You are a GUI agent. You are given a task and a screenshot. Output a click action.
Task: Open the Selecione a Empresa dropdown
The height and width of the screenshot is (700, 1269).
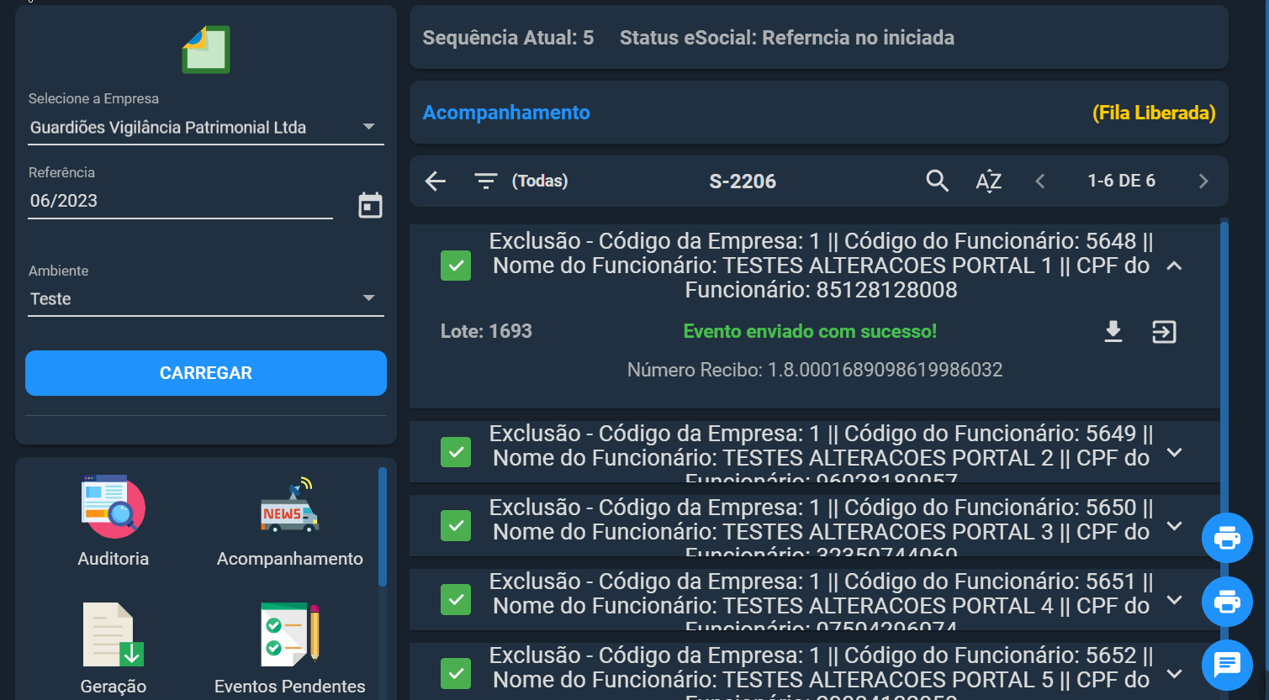tap(206, 128)
